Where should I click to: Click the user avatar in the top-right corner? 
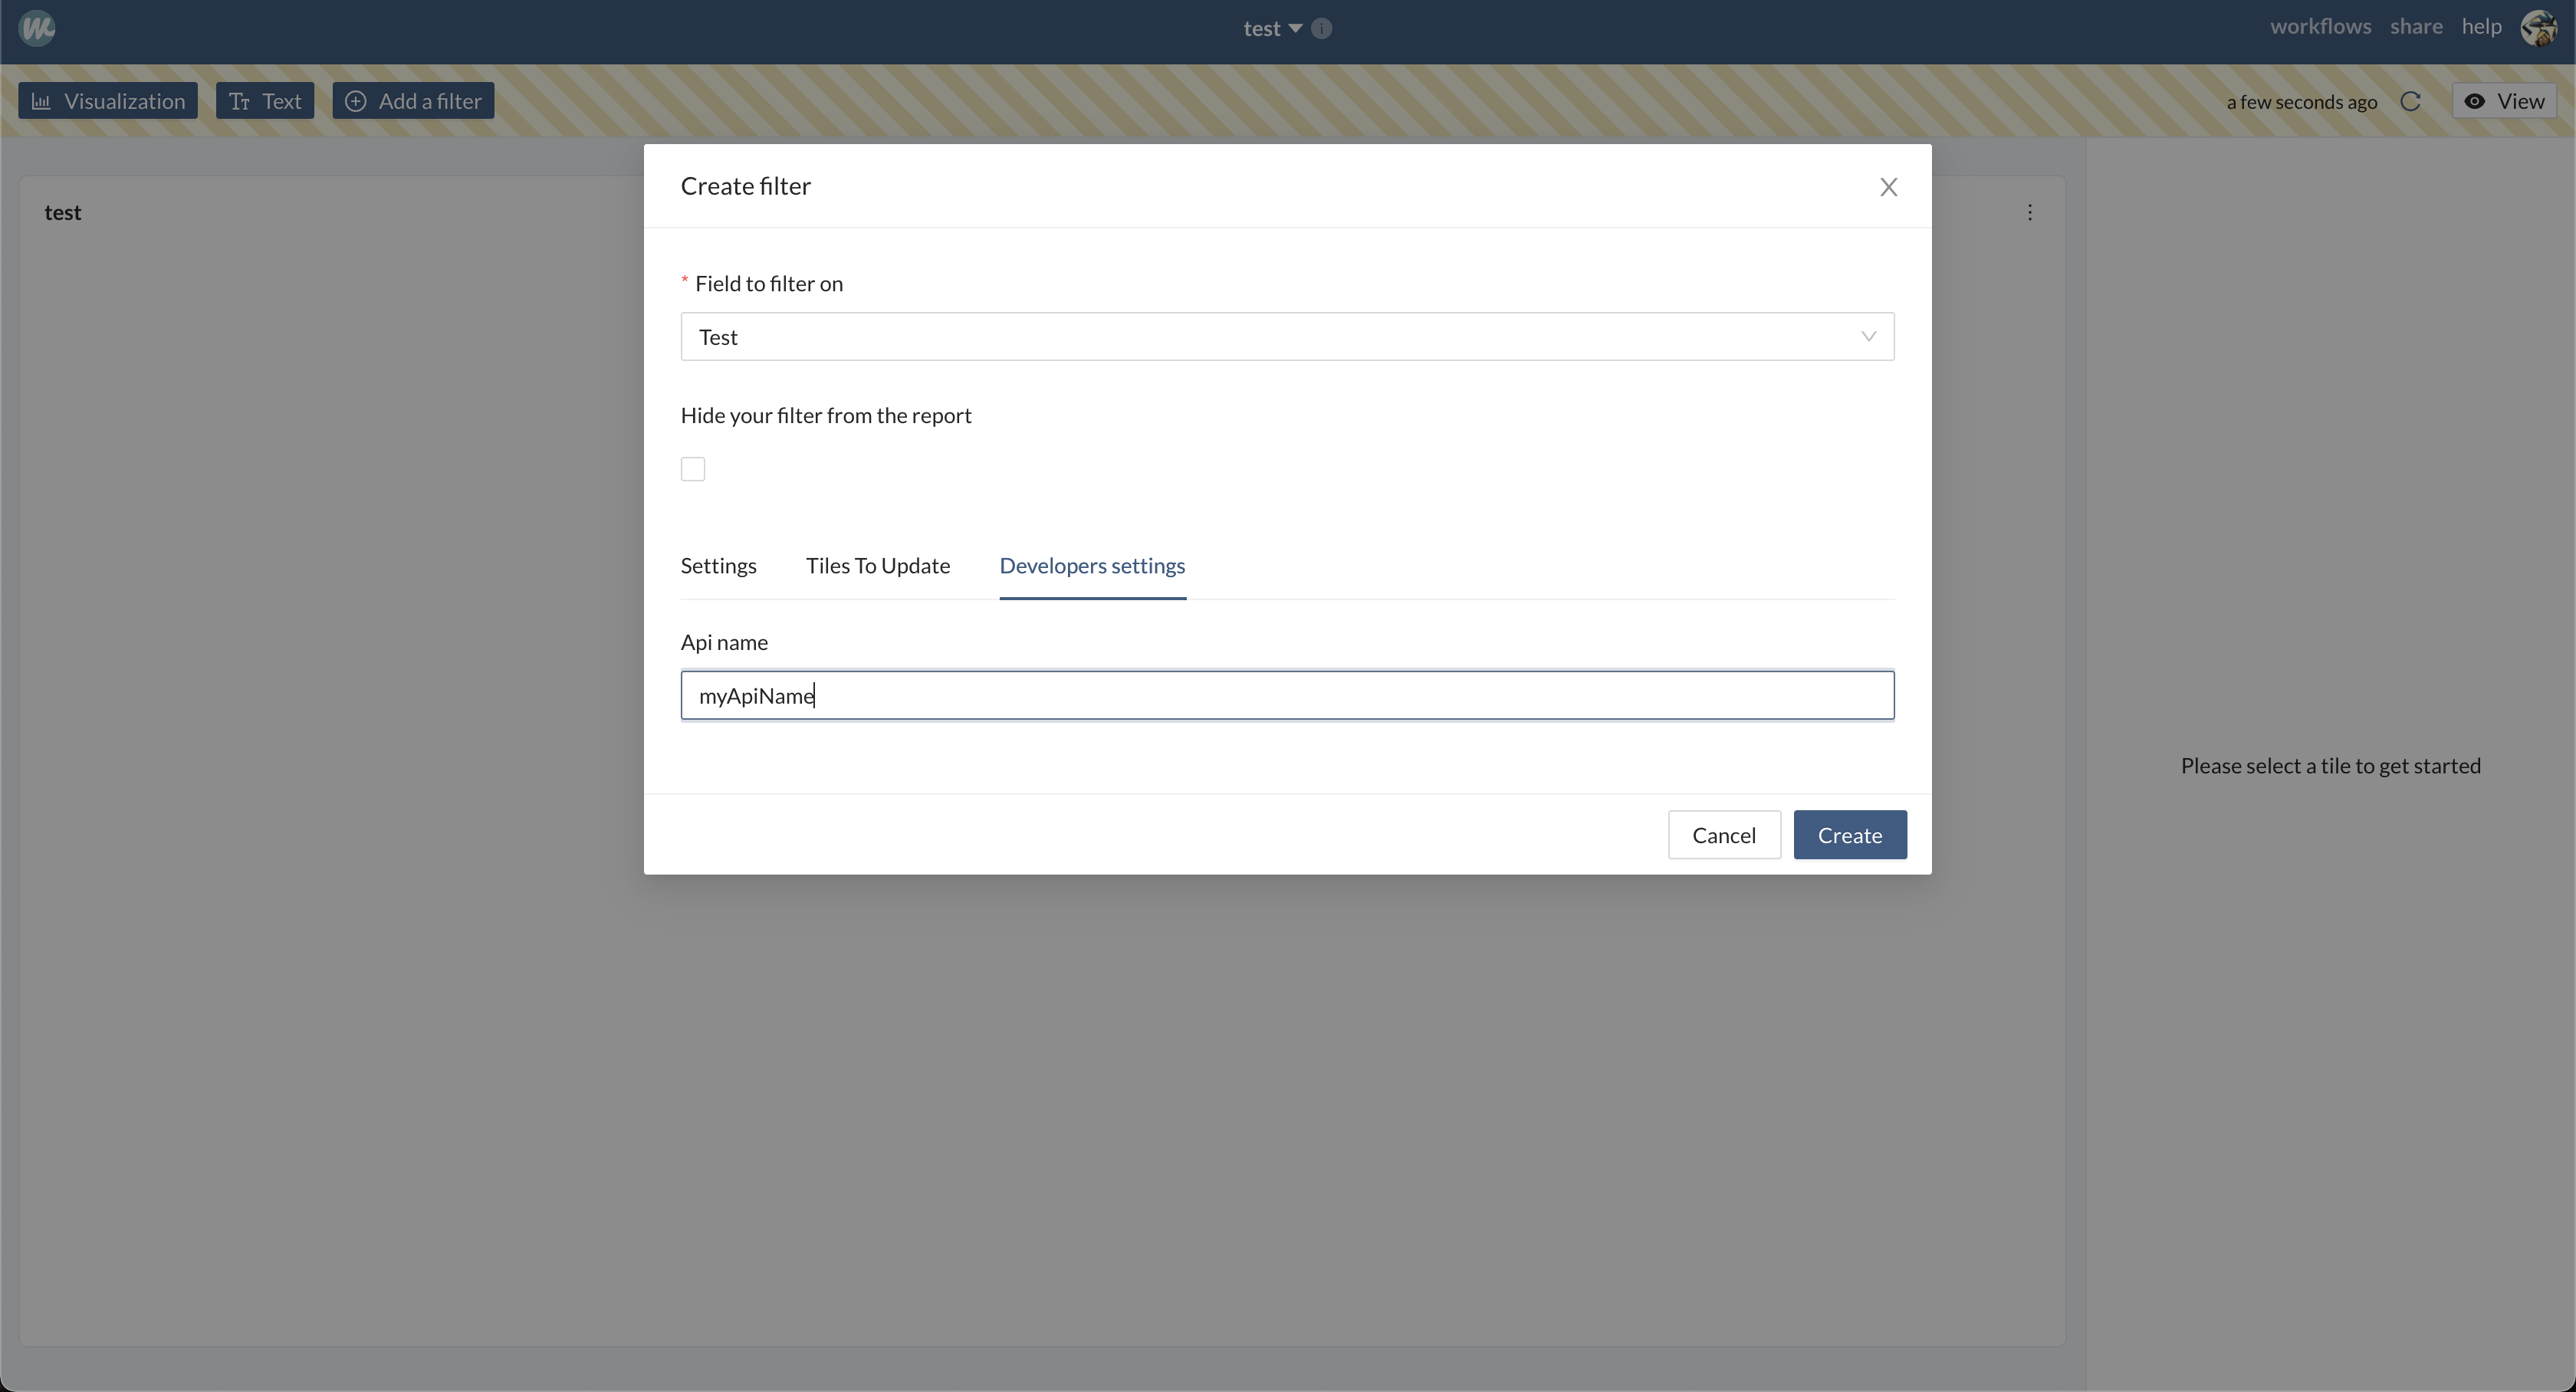(x=2538, y=28)
